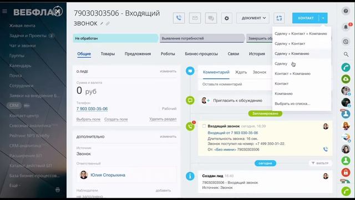Click the email envelope icon in the header

coord(195,18)
